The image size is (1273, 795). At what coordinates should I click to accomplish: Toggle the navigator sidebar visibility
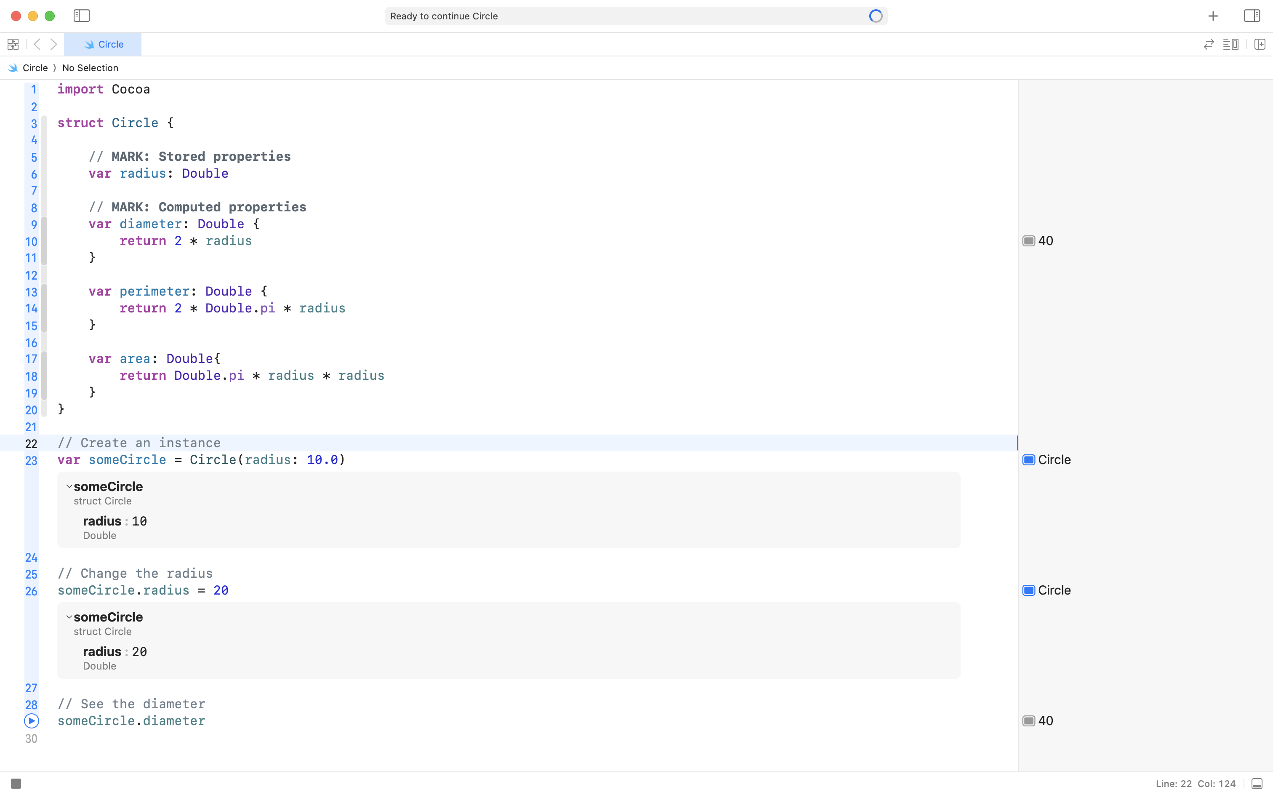click(x=82, y=16)
